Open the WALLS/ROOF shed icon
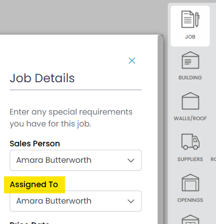The width and height of the screenshot is (216, 224). pos(190,101)
